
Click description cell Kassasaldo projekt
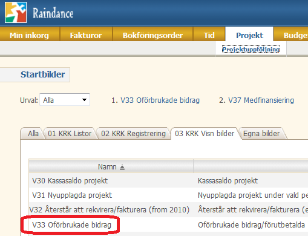tap(228, 181)
